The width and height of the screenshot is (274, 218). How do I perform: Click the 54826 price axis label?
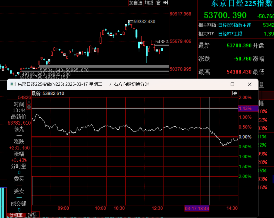[24, 97]
